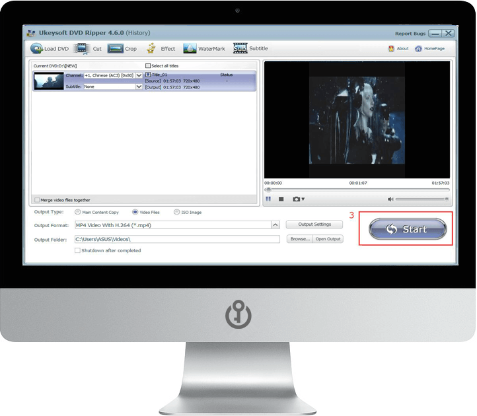
Task: Click the Output Folder path field
Action: [x=177, y=239]
